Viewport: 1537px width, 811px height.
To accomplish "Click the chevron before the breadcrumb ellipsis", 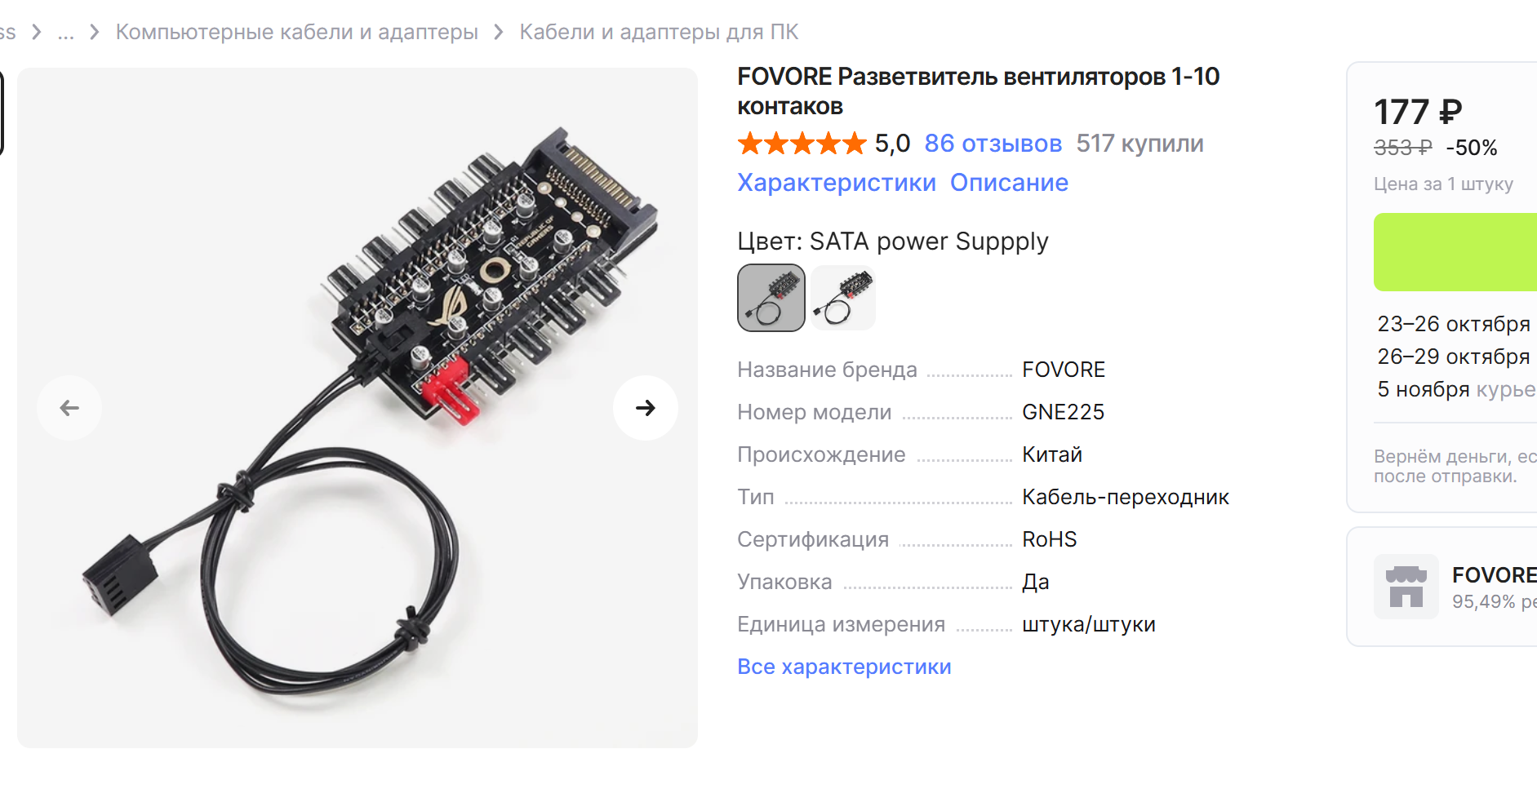I will coord(37,32).
